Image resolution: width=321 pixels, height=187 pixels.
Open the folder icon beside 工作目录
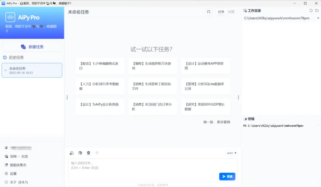coord(316,10)
